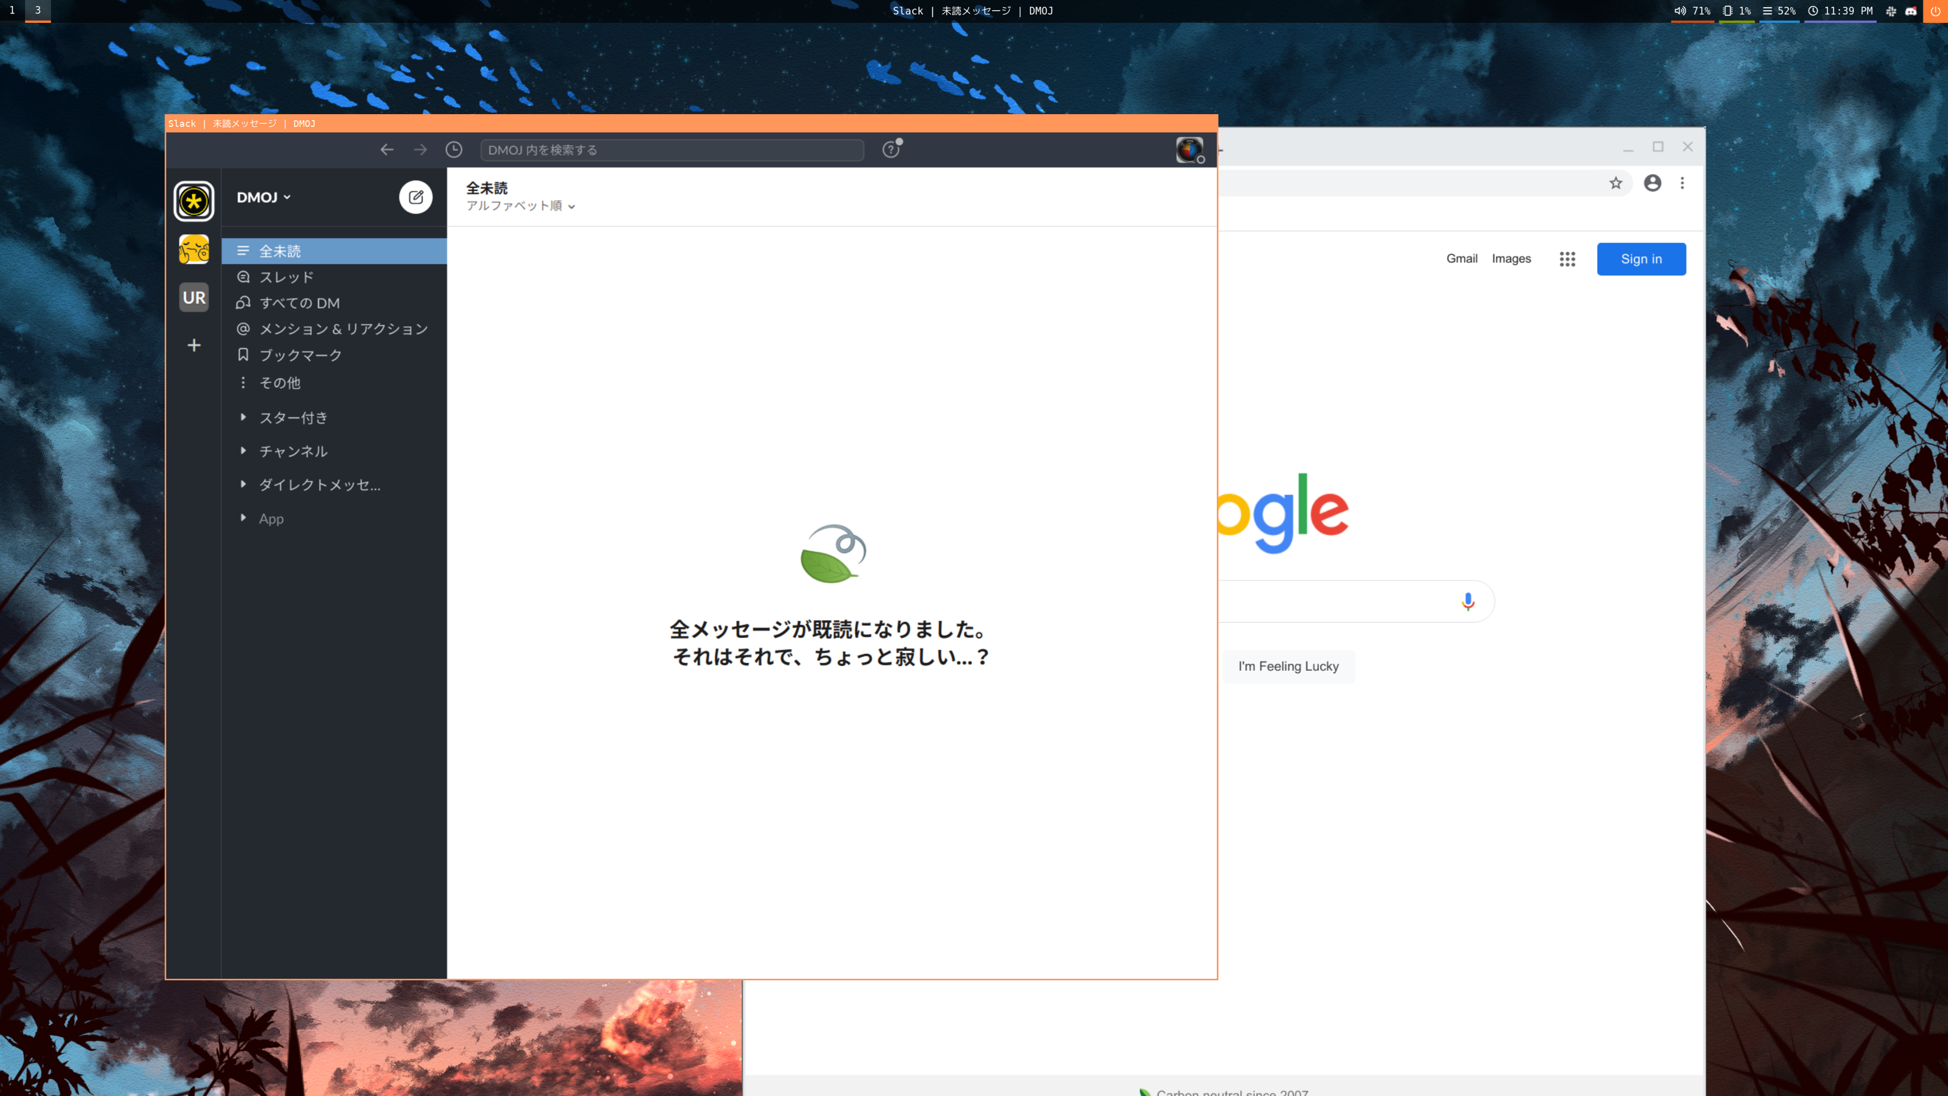
Task: Open Slack help question mark icon
Action: click(892, 150)
